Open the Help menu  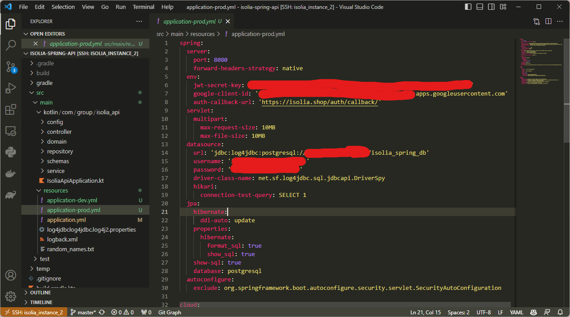[x=168, y=7]
